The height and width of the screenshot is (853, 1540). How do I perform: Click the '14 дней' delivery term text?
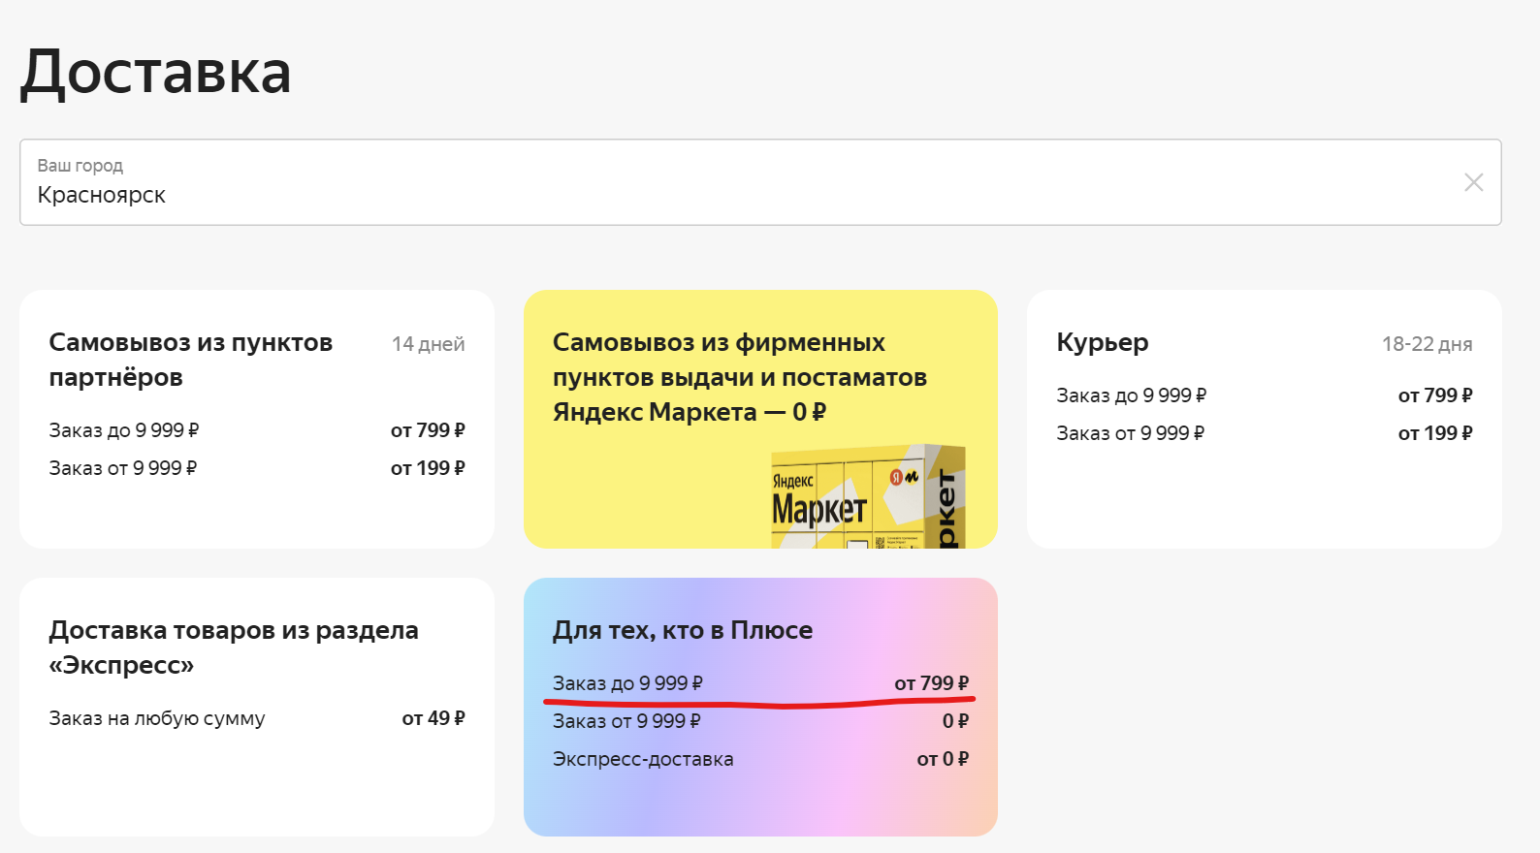coord(428,344)
